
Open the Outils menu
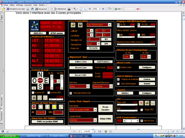35,5
